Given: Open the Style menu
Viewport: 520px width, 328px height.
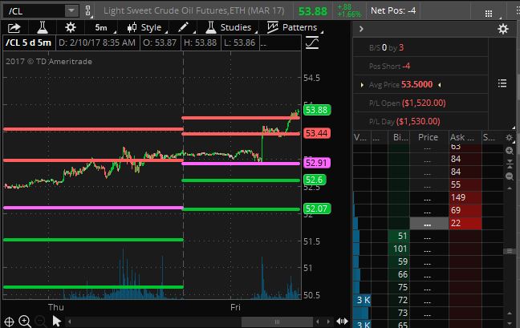Looking at the screenshot, I should [144, 27].
